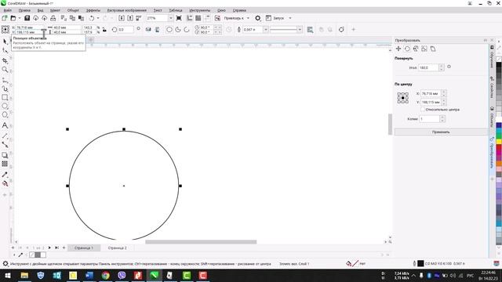The height and width of the screenshot is (282, 502).
Task: Expand the Open file dropdown arrow
Action: [x=19, y=18]
